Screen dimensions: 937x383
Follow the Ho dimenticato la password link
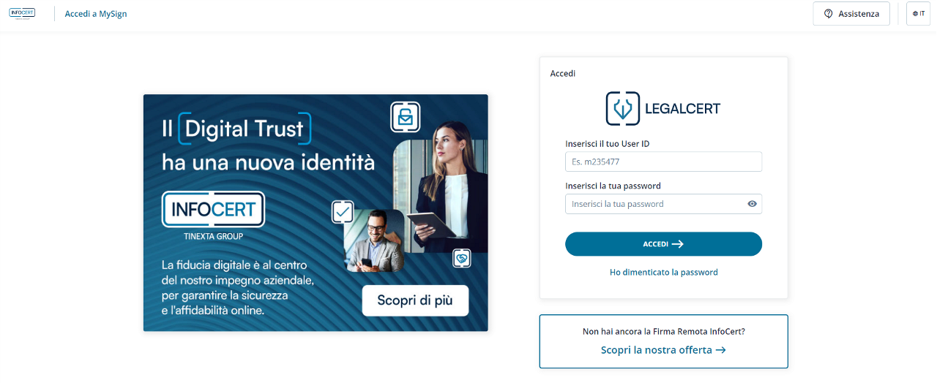663,272
